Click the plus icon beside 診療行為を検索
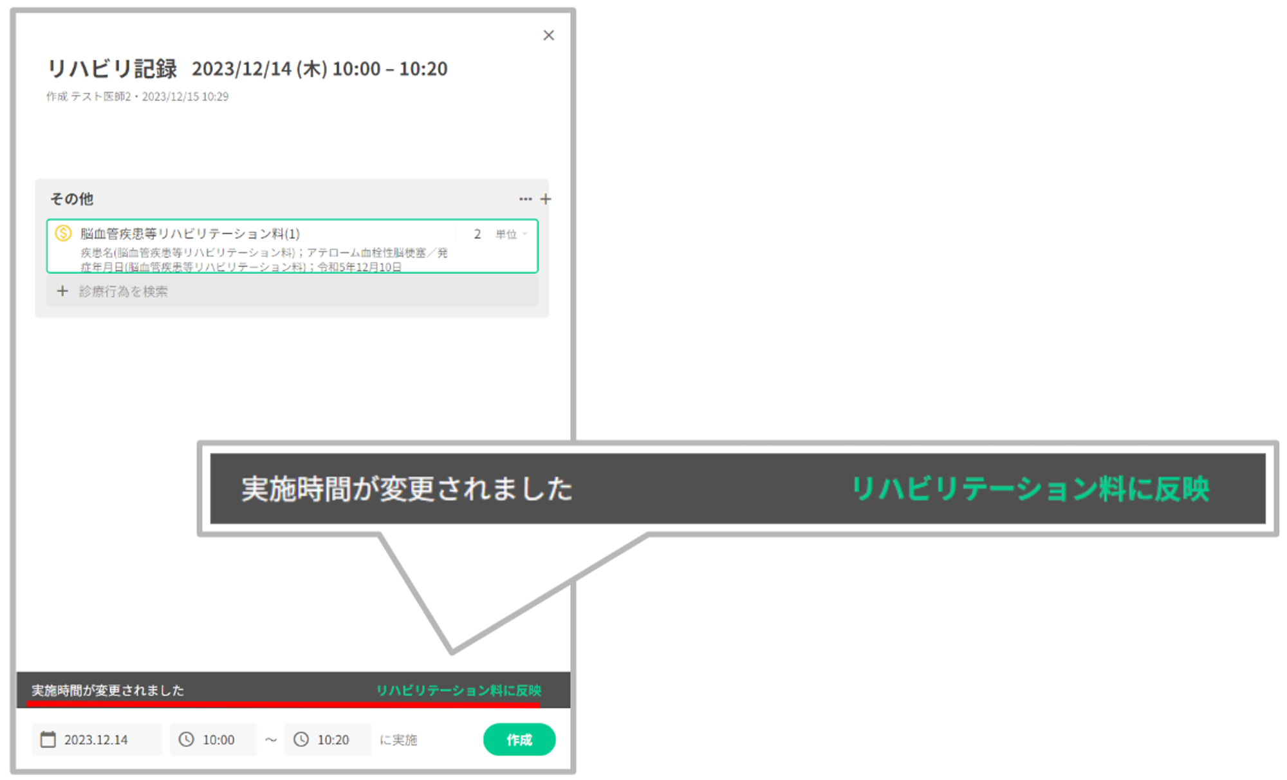Image resolution: width=1287 pixels, height=780 pixels. click(62, 292)
